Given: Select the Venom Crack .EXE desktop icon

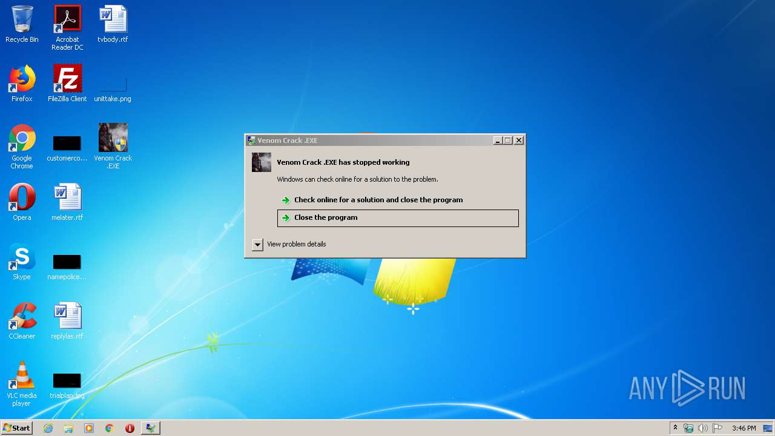Looking at the screenshot, I should [x=113, y=147].
